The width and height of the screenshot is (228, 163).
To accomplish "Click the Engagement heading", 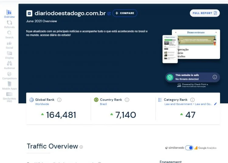I will coord(171,161).
